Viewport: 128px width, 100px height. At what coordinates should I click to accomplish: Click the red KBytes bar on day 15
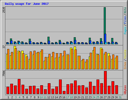(x=60, y=87)
